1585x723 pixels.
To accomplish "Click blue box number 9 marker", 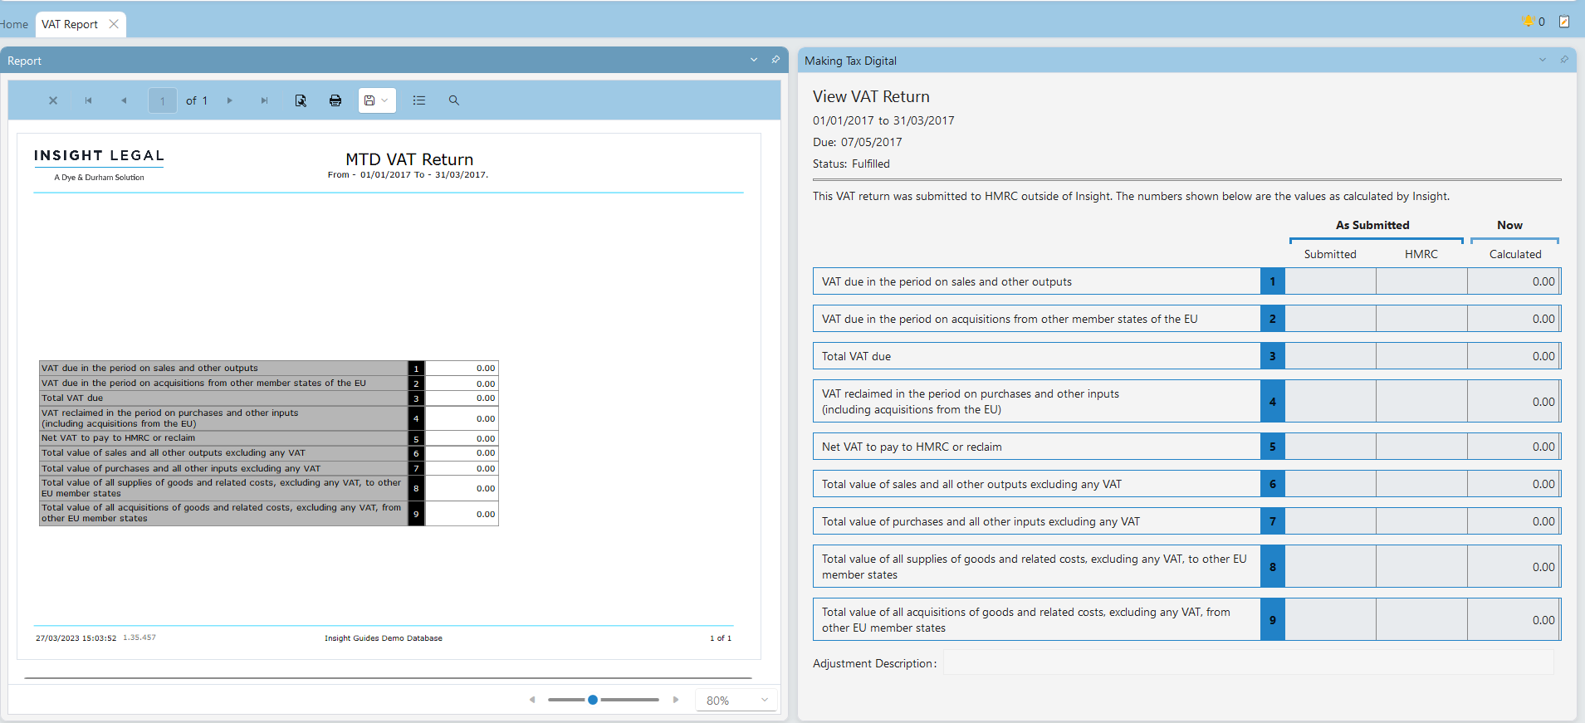I will [1272, 620].
